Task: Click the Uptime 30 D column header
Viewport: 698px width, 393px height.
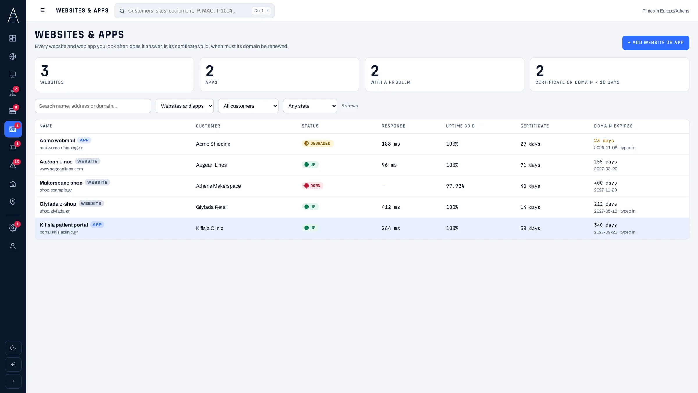Action: pyautogui.click(x=460, y=126)
